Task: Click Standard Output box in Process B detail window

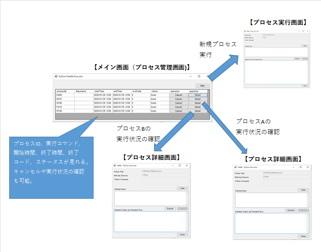Action: (x=151, y=222)
